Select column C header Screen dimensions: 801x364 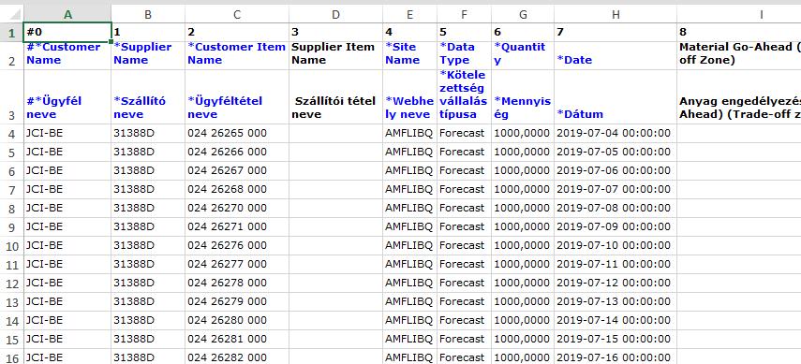click(237, 14)
